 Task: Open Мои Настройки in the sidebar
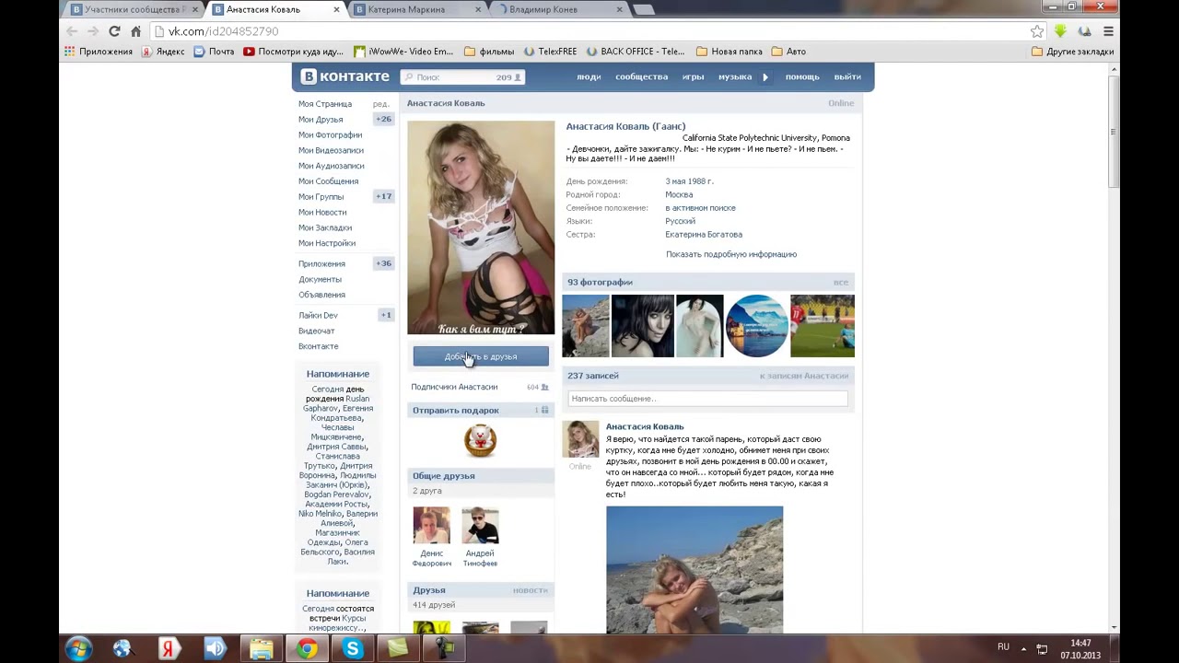click(x=327, y=243)
